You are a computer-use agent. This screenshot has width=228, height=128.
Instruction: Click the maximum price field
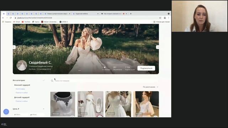point(37,114)
